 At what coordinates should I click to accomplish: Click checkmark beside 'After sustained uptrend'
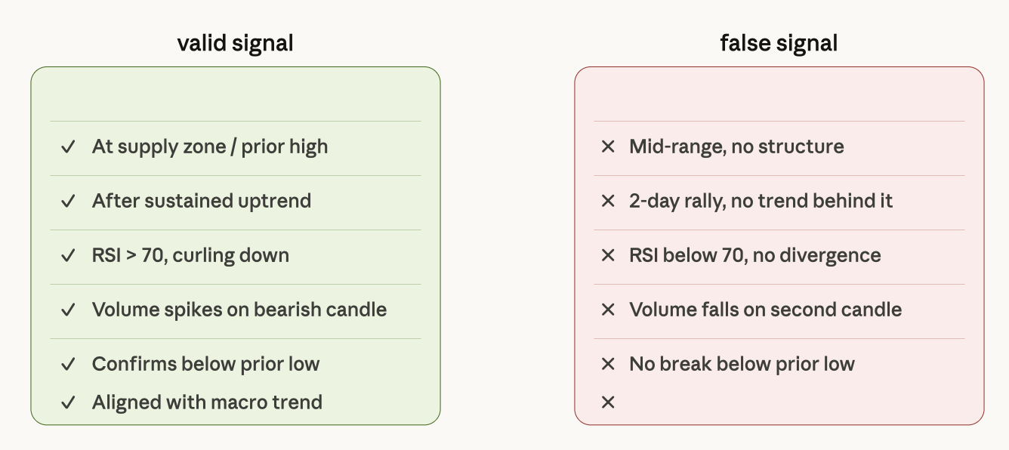pos(69,201)
